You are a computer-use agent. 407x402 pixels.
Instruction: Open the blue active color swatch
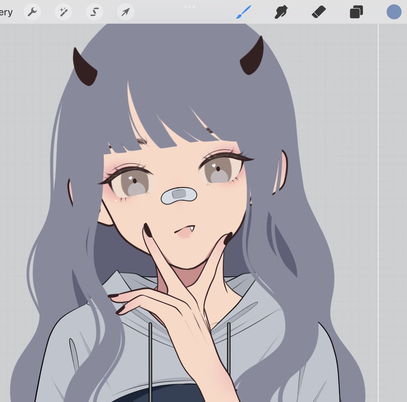click(394, 12)
